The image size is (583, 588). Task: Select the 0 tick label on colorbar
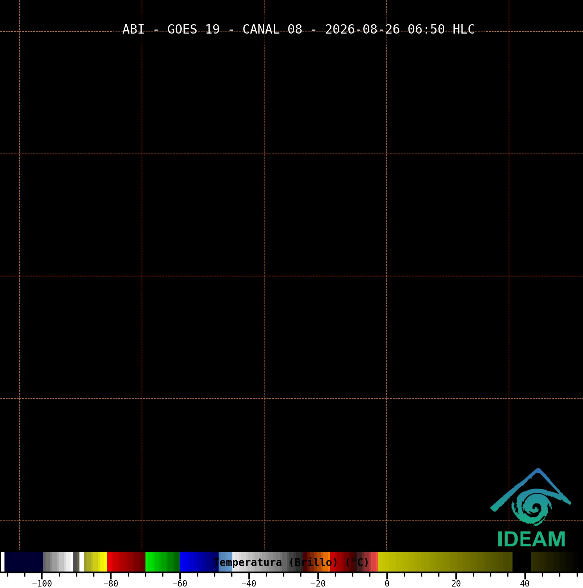[387, 584]
